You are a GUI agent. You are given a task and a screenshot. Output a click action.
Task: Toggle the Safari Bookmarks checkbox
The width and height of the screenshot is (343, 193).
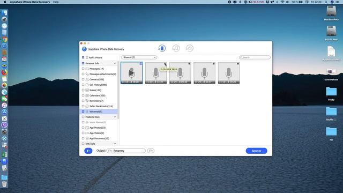pos(83,106)
